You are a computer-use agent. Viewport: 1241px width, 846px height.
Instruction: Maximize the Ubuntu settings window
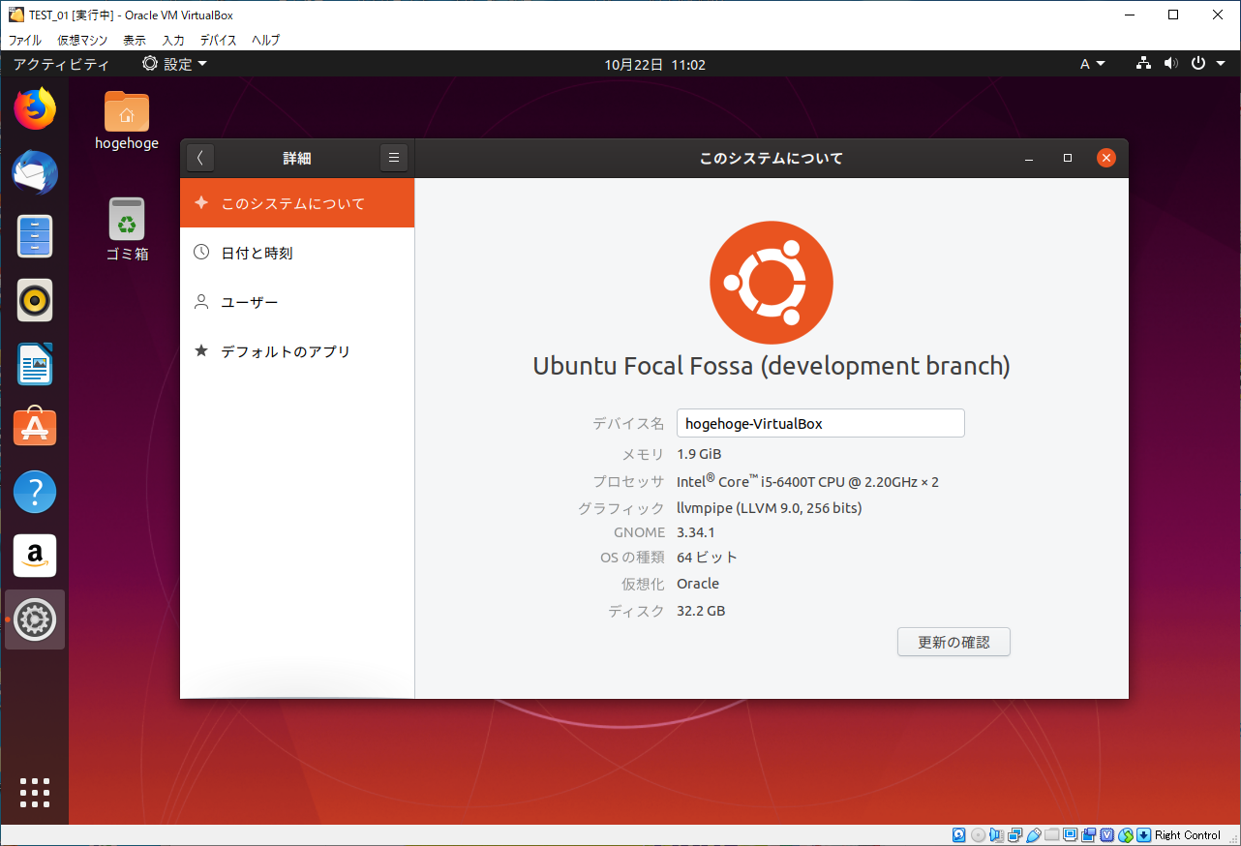pyautogui.click(x=1068, y=158)
